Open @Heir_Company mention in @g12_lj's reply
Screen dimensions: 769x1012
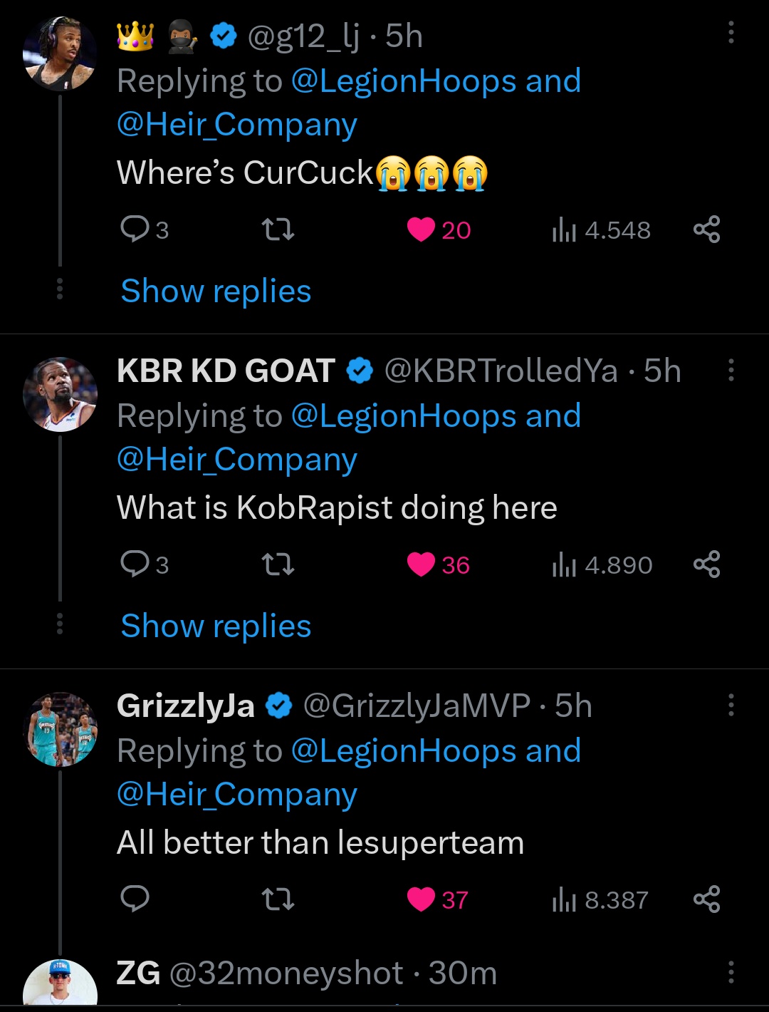pyautogui.click(x=236, y=125)
